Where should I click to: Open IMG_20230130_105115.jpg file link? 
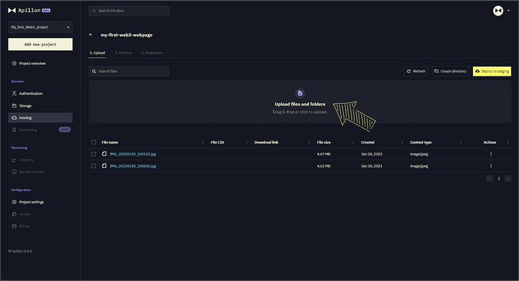coord(133,154)
